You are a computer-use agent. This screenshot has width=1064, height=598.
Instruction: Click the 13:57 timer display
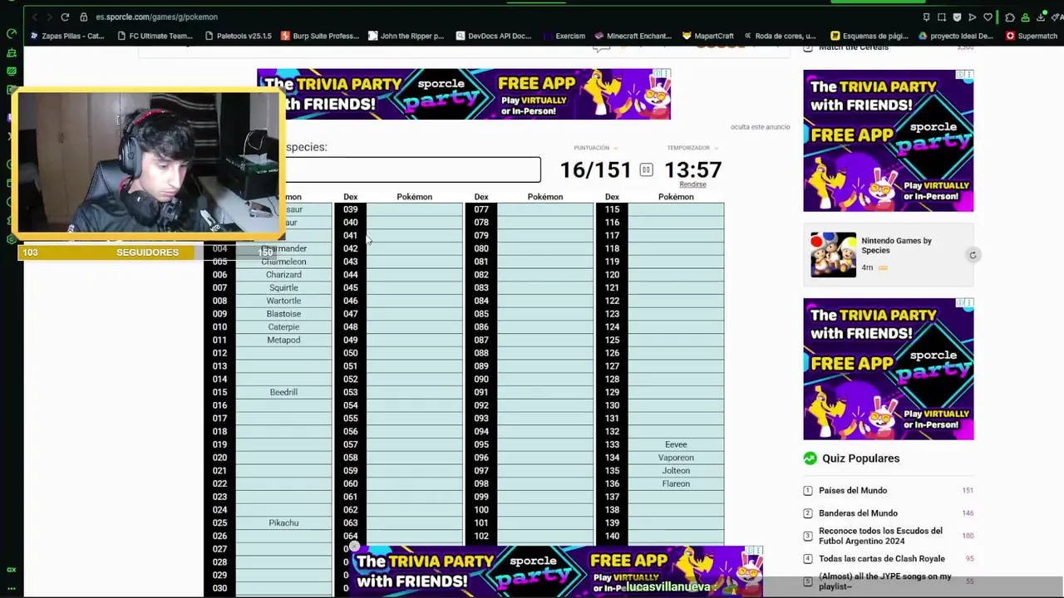(692, 170)
